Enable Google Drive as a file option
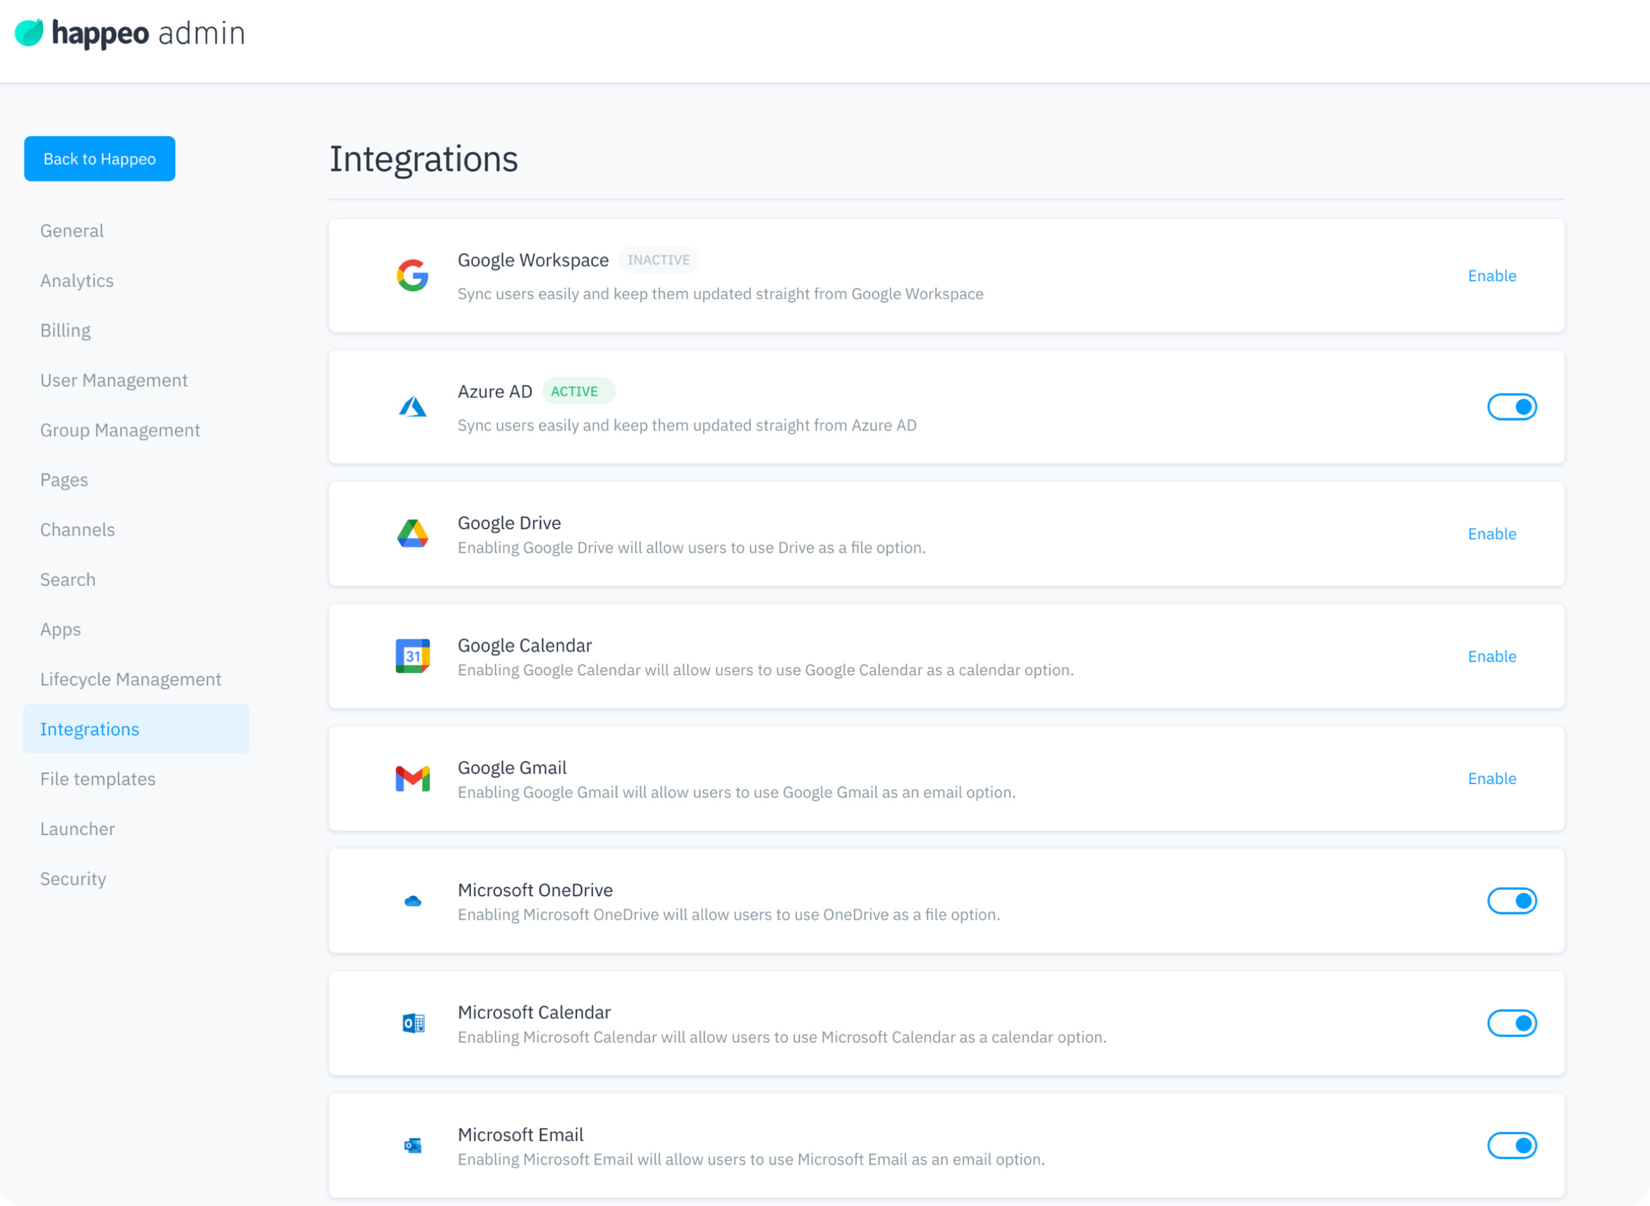The height and width of the screenshot is (1206, 1650). coord(1491,534)
